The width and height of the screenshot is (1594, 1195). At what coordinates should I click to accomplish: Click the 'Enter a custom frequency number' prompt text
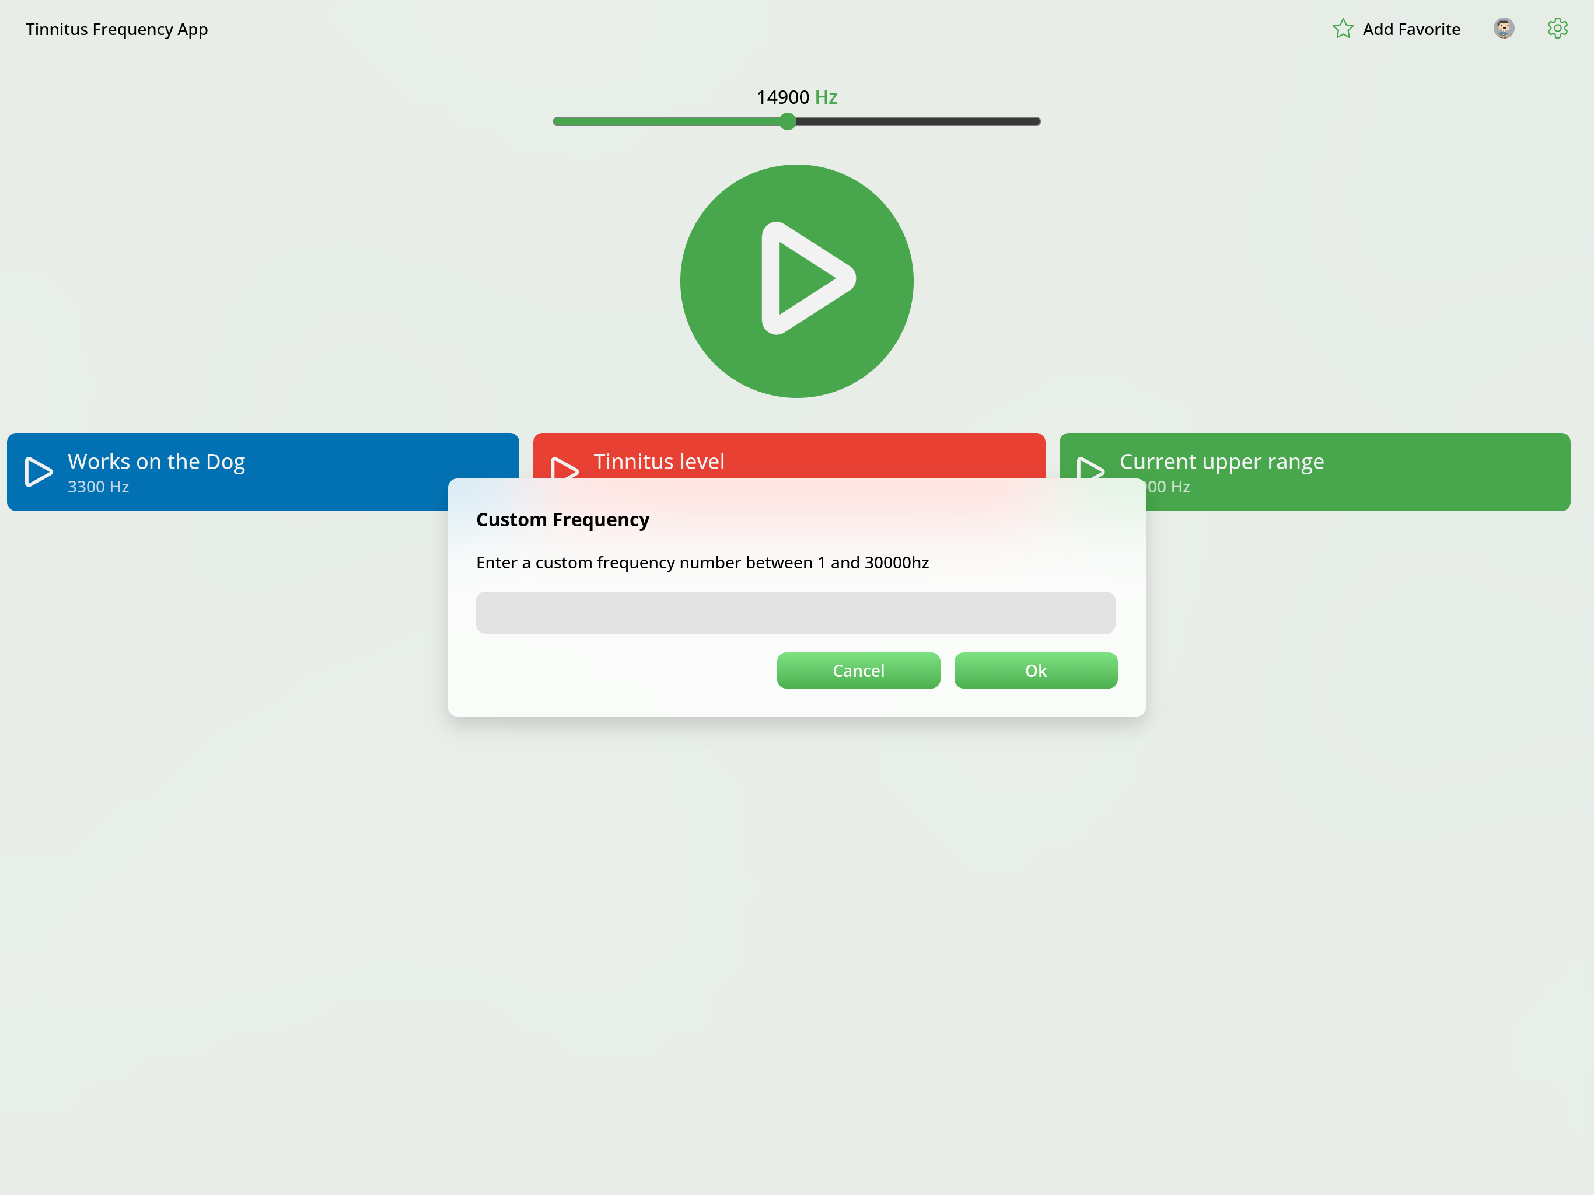pyautogui.click(x=702, y=563)
